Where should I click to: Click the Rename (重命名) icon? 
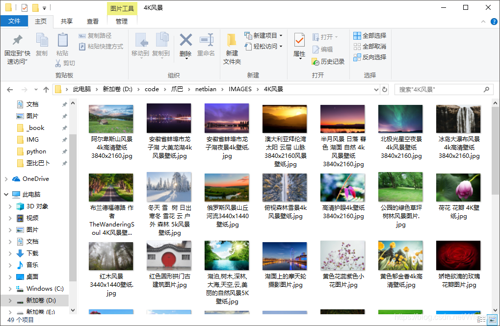(206, 41)
